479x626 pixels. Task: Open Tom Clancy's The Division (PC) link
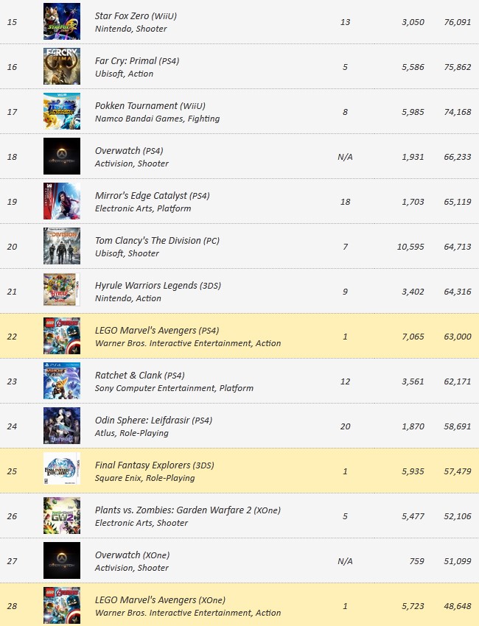[157, 241]
